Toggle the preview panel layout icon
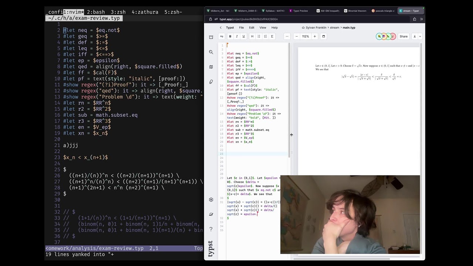Screen dimensions: 473x266 [x=323, y=36]
